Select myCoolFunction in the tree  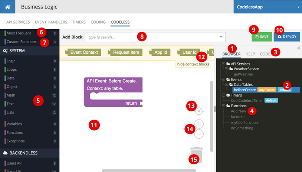click(244, 122)
